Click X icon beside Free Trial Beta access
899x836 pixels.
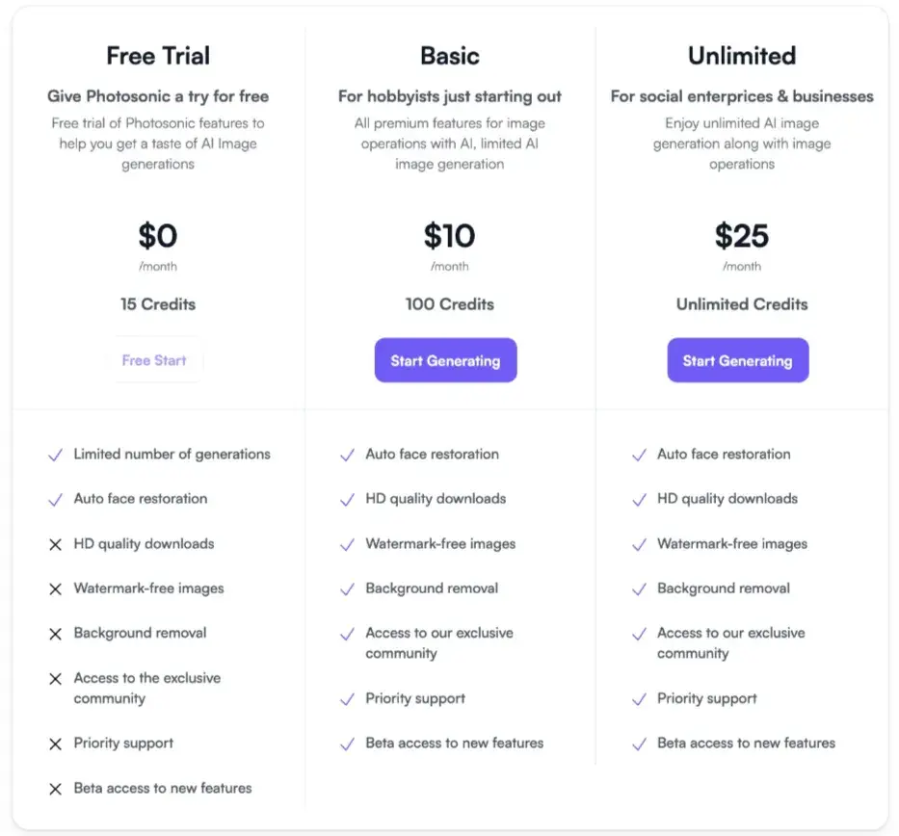[56, 789]
